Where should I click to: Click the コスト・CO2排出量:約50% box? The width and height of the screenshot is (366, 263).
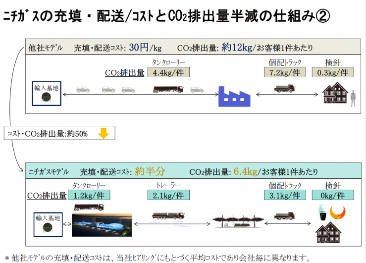(x=59, y=133)
